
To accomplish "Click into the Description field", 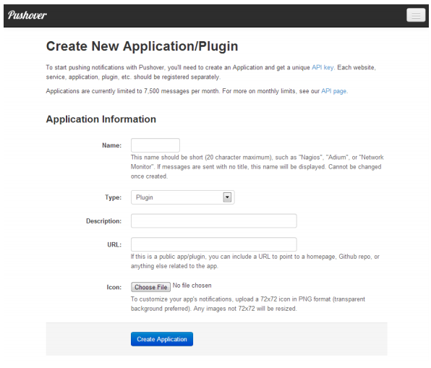I will pos(214,221).
